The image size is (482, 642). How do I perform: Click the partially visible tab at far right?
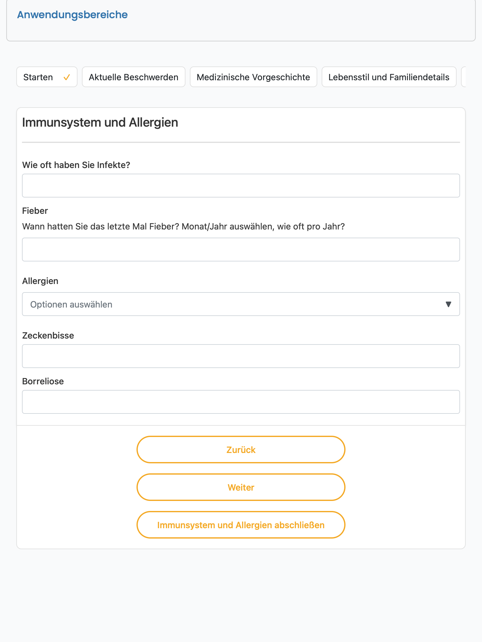point(463,77)
